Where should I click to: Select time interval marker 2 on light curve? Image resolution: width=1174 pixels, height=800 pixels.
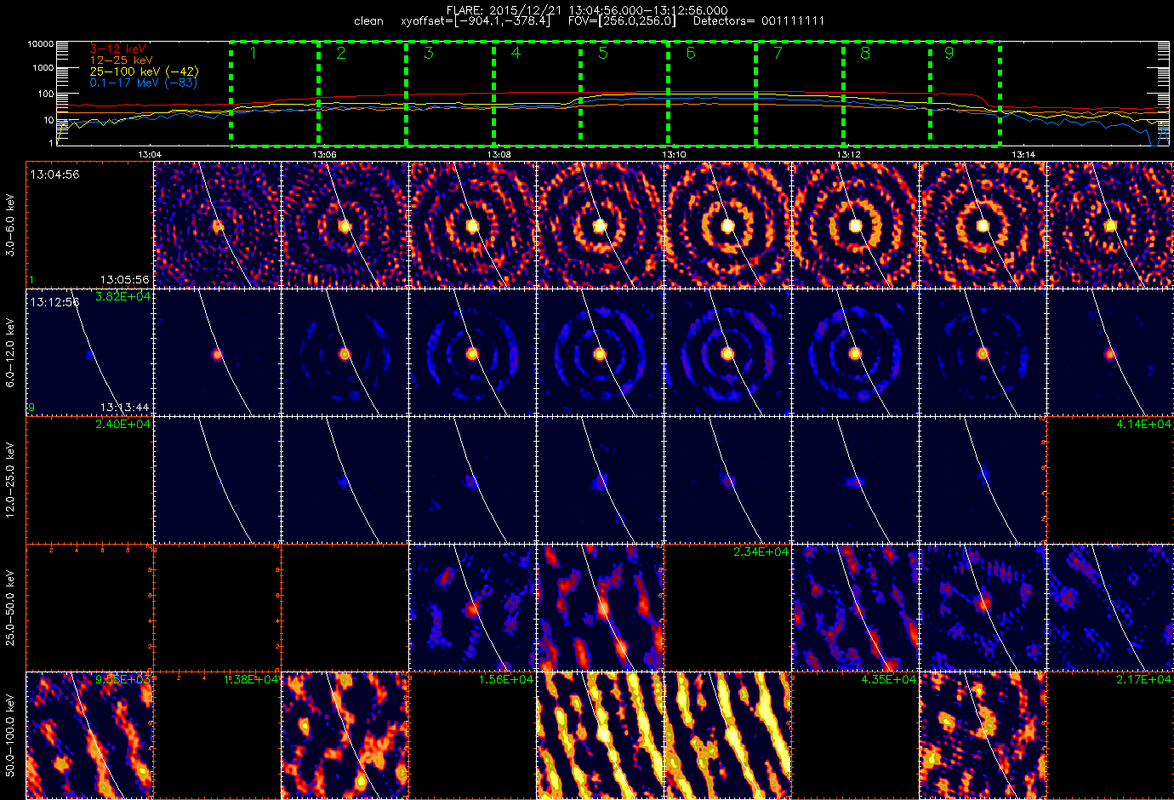(341, 53)
